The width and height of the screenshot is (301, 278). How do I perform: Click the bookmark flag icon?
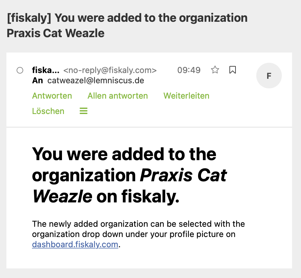[x=233, y=70]
